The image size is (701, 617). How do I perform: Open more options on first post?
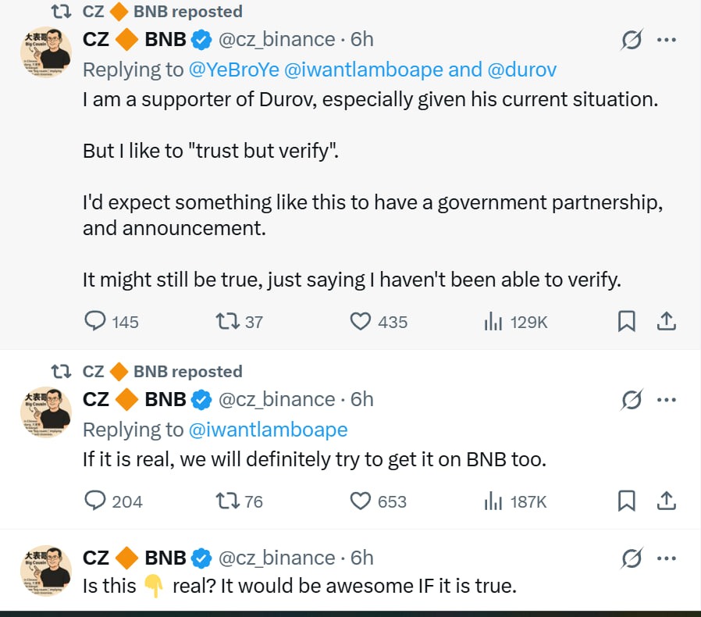666,40
